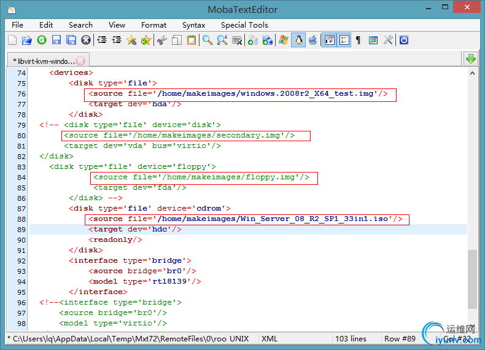Open the File menu
The image size is (485, 350).
point(17,25)
